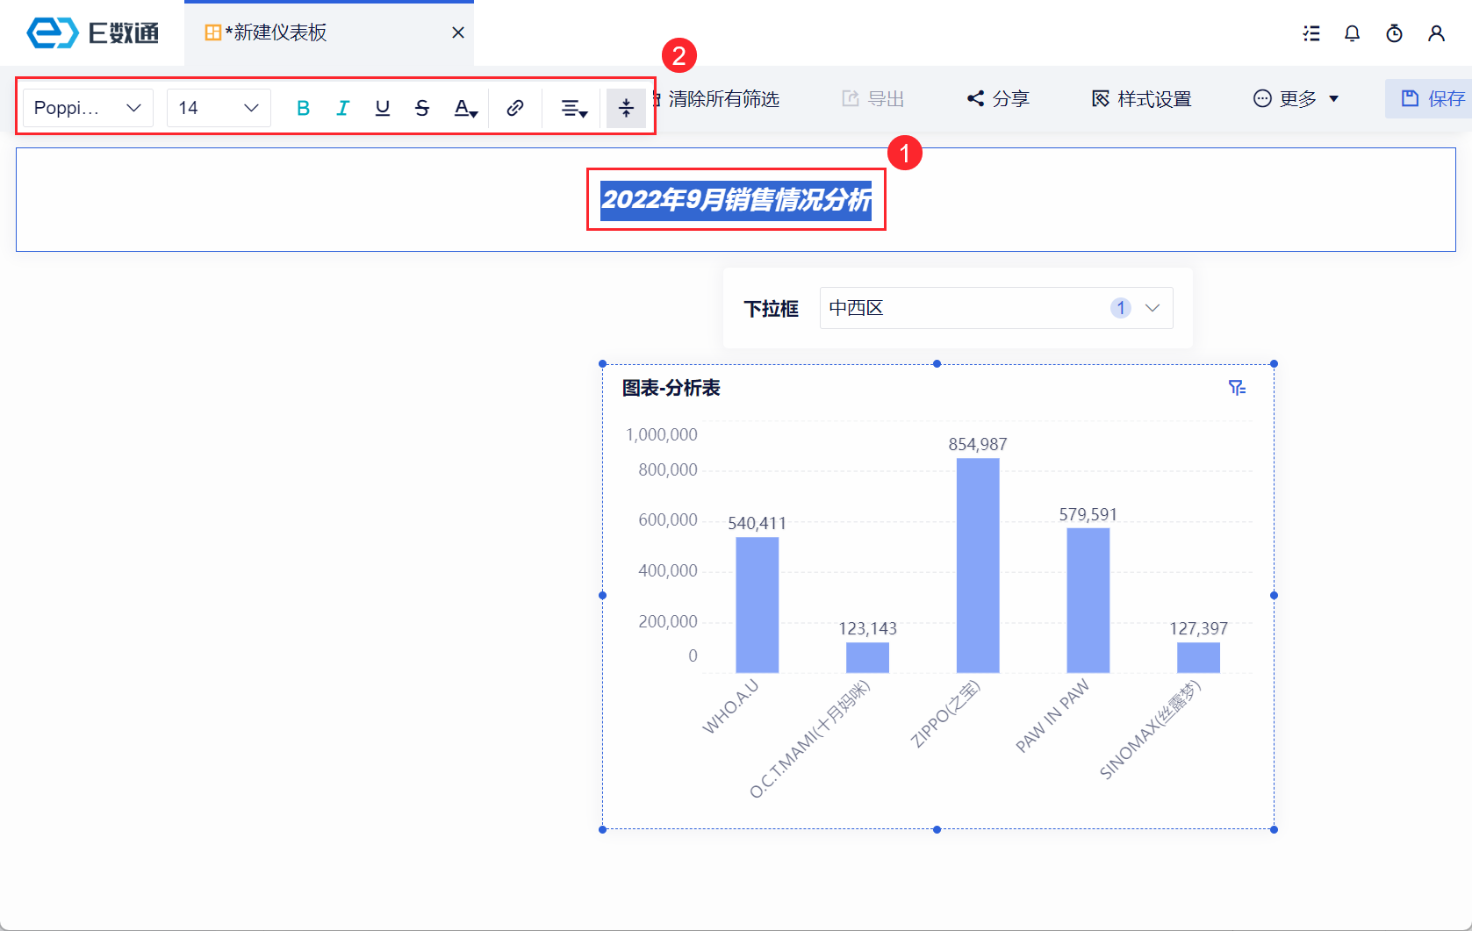Toggle bold formatting on title text

pos(303,108)
